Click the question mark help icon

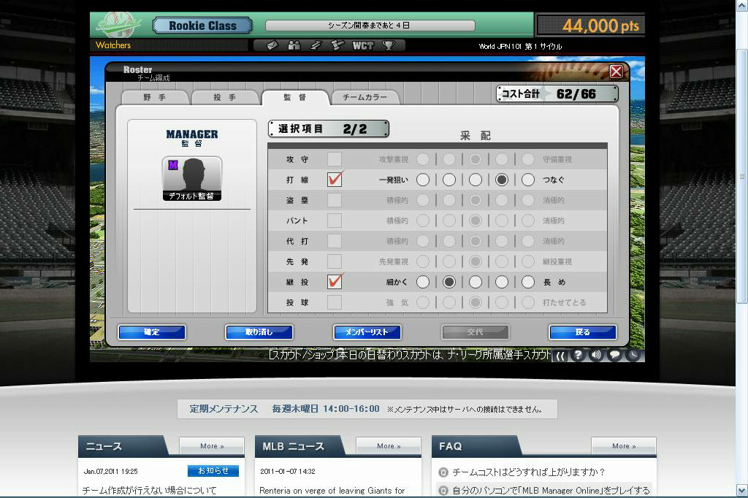pos(578,355)
